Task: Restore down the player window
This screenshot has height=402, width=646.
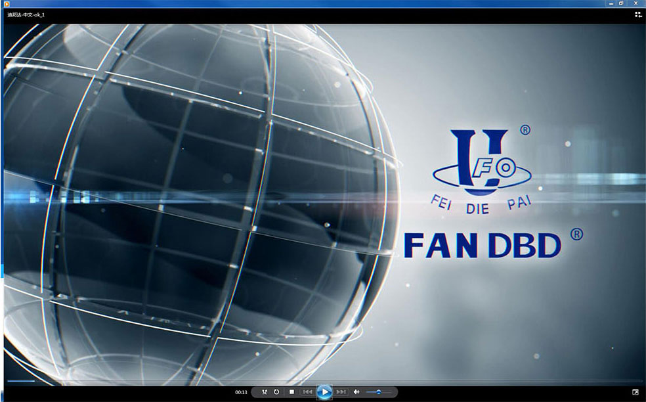Action: coord(622,3)
